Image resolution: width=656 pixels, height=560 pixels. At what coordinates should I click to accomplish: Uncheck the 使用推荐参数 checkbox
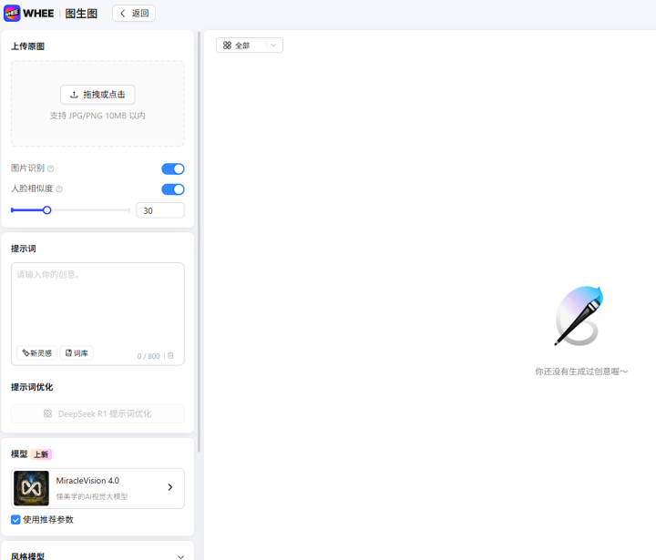point(16,520)
